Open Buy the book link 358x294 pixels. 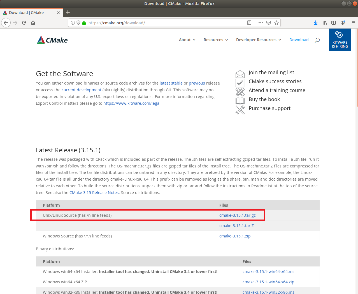pos(264,99)
